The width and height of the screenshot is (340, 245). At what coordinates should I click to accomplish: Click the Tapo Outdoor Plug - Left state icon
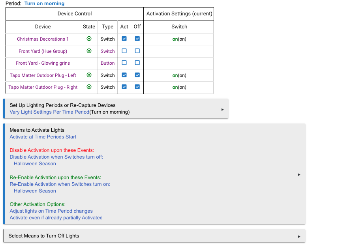89,75
